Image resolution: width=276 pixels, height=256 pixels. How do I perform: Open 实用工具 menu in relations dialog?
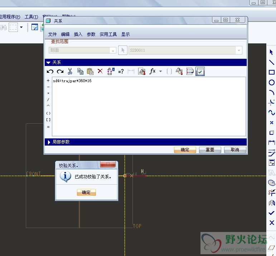tap(108, 34)
